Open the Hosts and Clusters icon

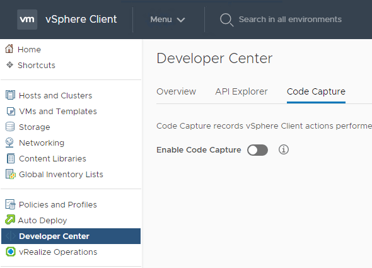tap(10, 95)
